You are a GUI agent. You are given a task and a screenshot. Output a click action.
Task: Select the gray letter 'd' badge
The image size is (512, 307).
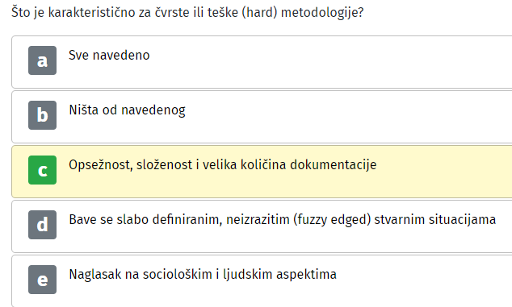[x=43, y=225]
